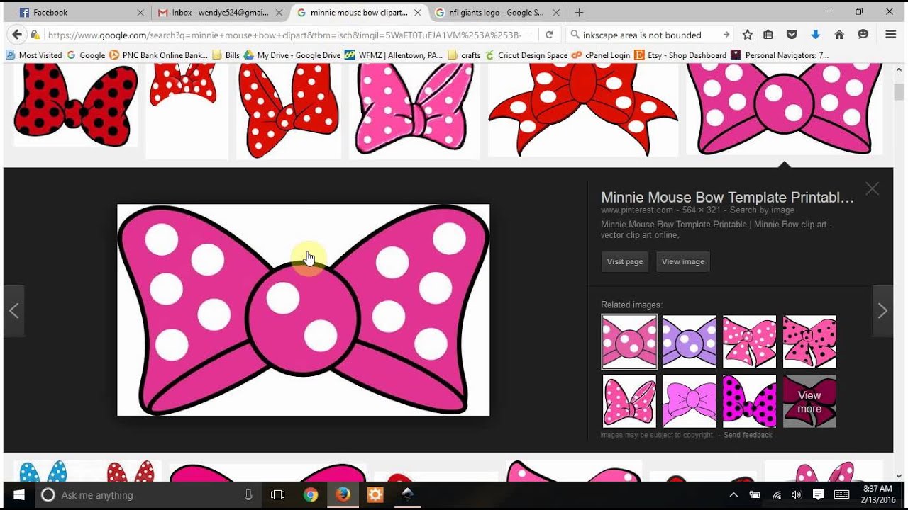Image resolution: width=908 pixels, height=510 pixels.
Task: Click the Send feedback link
Action: pyautogui.click(x=748, y=435)
